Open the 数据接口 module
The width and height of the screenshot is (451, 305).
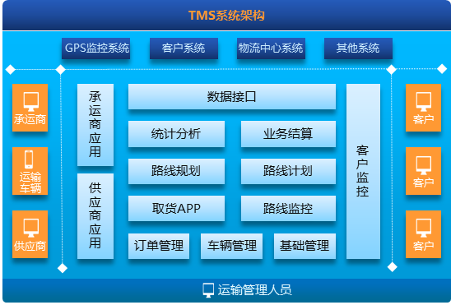point(232,96)
